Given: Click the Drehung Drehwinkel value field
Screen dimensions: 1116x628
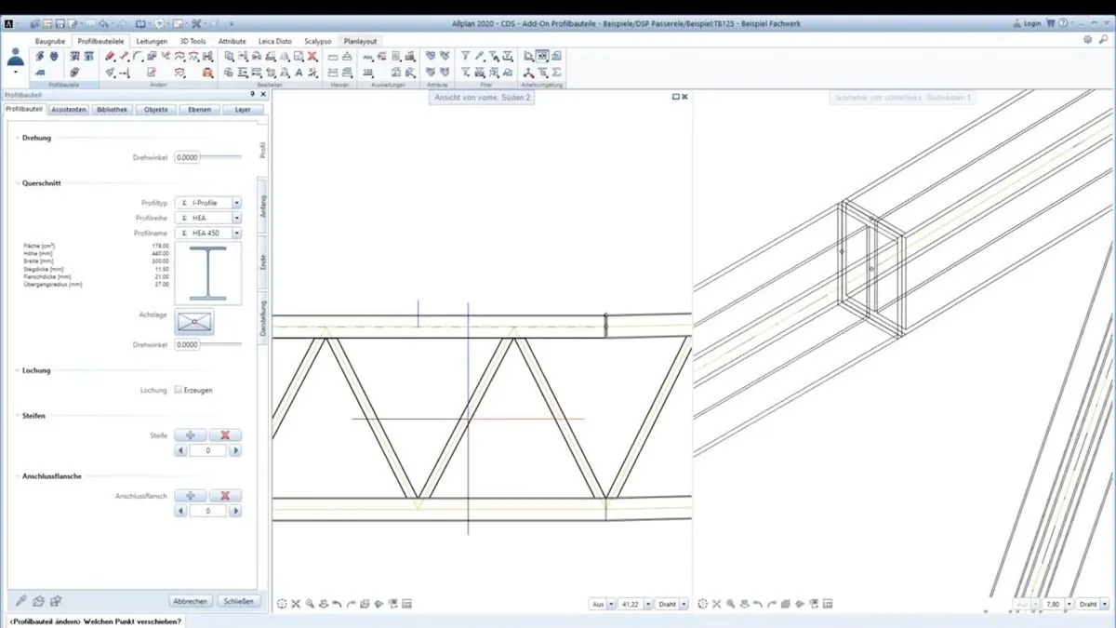Looking at the screenshot, I should pyautogui.click(x=187, y=157).
